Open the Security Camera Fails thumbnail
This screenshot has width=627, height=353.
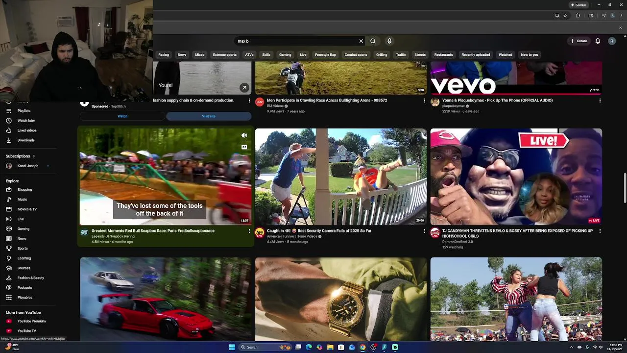click(340, 176)
